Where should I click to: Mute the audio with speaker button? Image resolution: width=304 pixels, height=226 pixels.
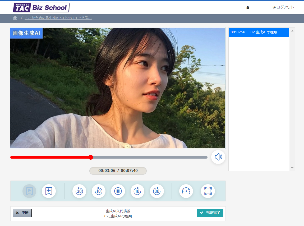pos(218,157)
